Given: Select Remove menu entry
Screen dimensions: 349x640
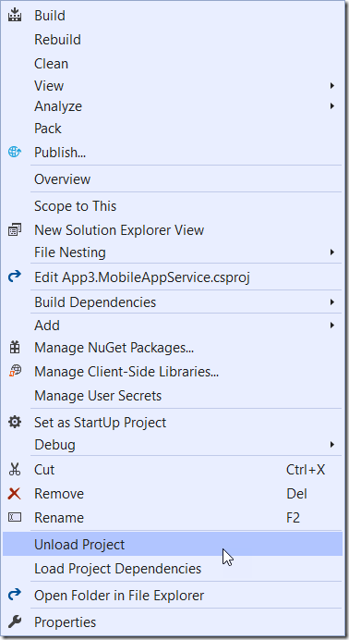Looking at the screenshot, I should coord(173,494).
